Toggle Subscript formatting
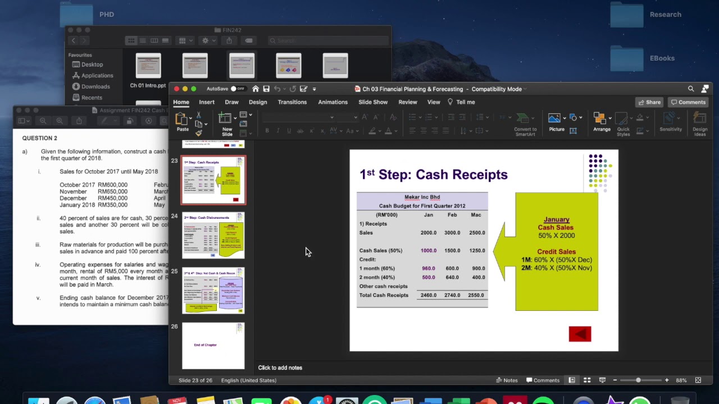Image resolution: width=719 pixels, height=404 pixels. [x=324, y=131]
